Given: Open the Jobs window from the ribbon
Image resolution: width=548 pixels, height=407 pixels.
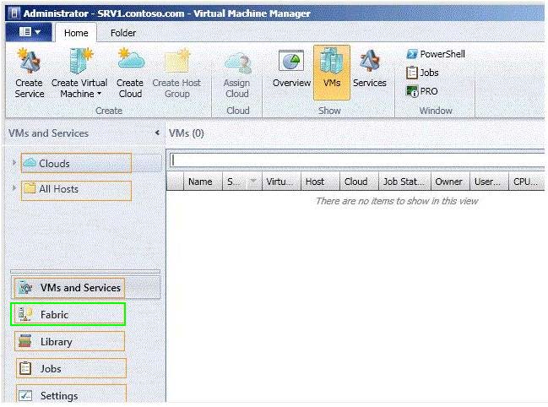Looking at the screenshot, I should [422, 73].
